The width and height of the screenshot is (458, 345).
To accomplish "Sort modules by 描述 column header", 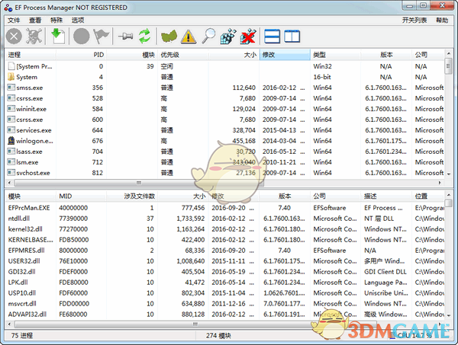I will tap(386, 196).
